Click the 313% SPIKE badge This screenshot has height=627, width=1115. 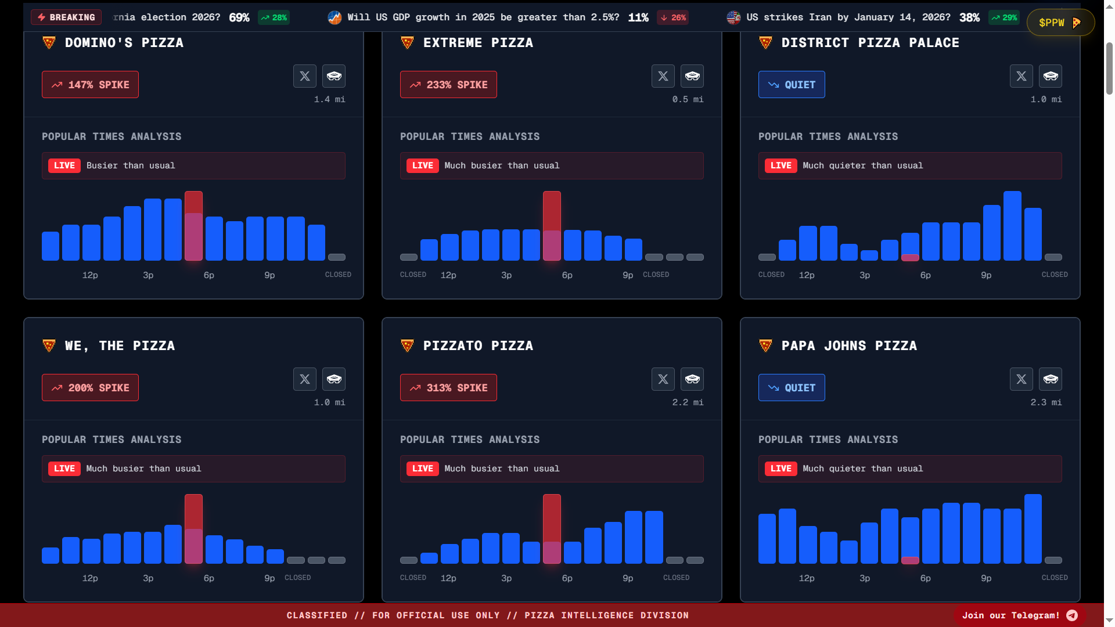[x=448, y=388]
